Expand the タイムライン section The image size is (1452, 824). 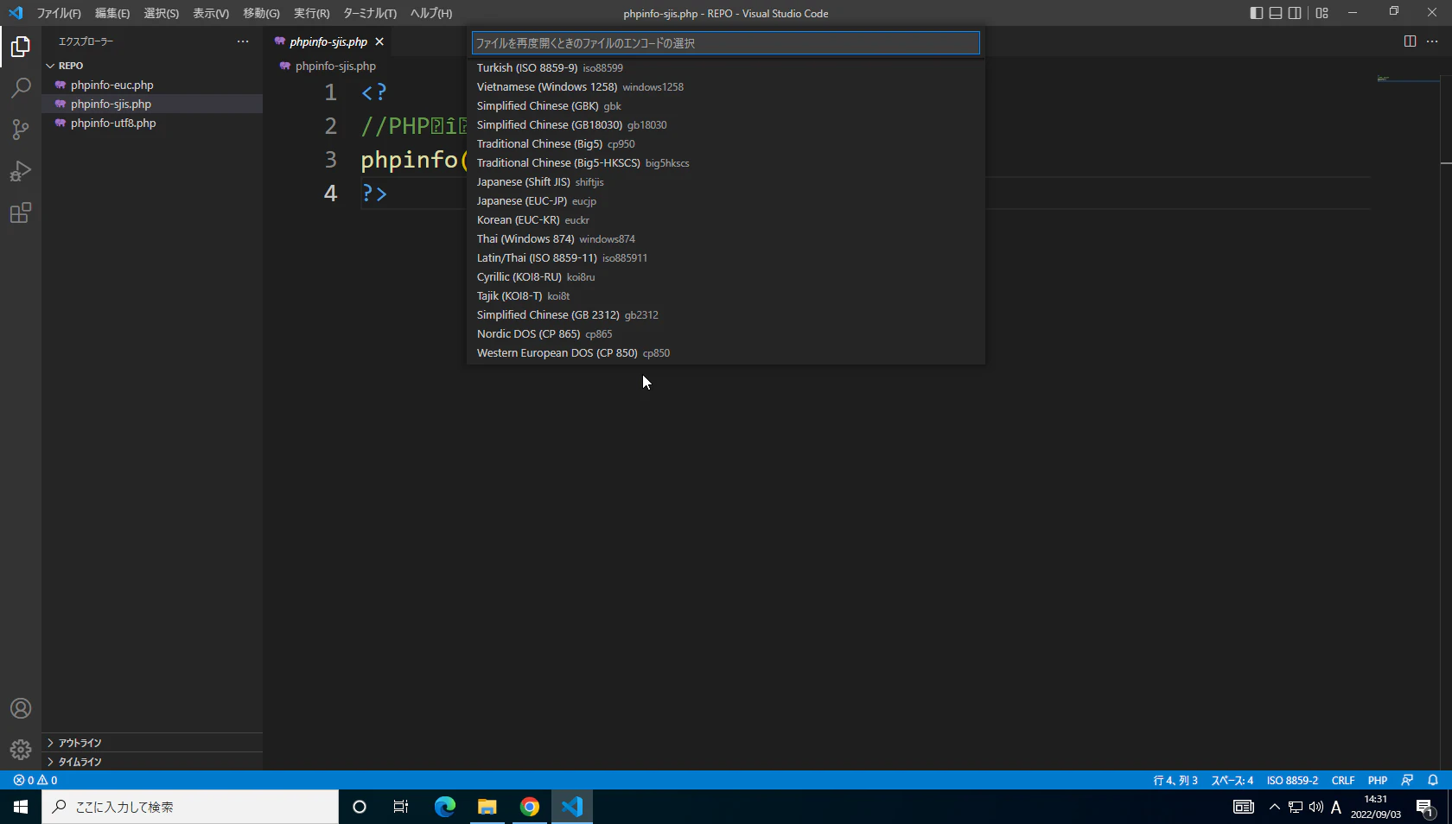[x=152, y=762]
